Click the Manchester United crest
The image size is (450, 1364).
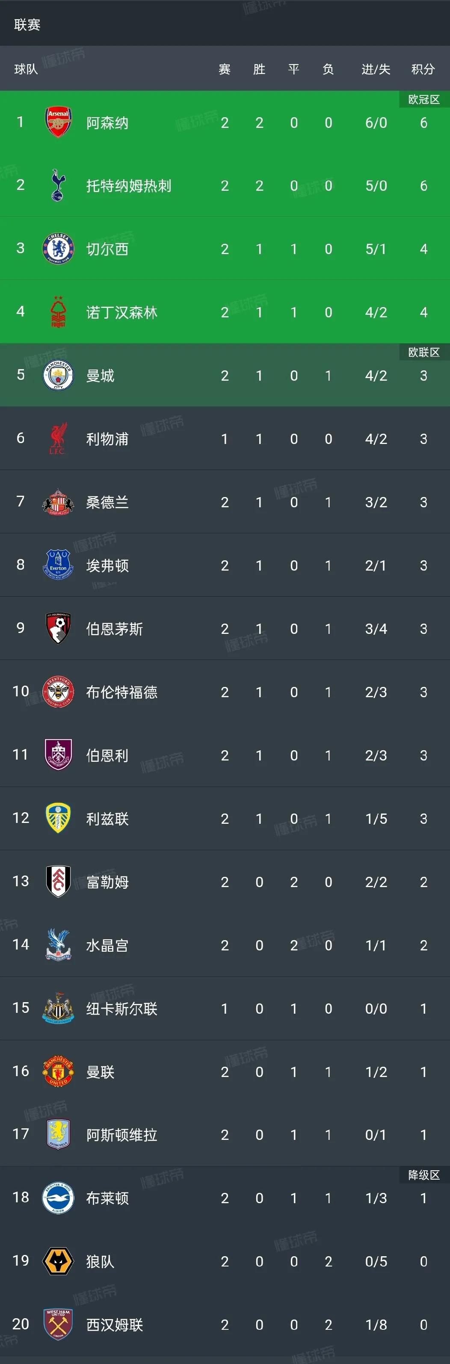tap(58, 1071)
